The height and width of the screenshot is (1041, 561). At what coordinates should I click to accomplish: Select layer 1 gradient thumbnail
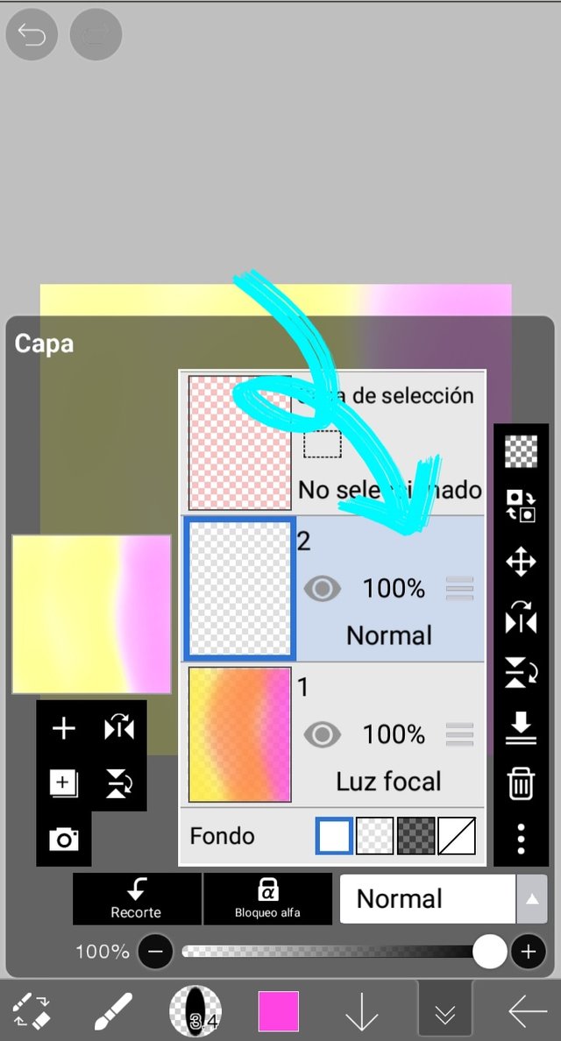click(239, 734)
